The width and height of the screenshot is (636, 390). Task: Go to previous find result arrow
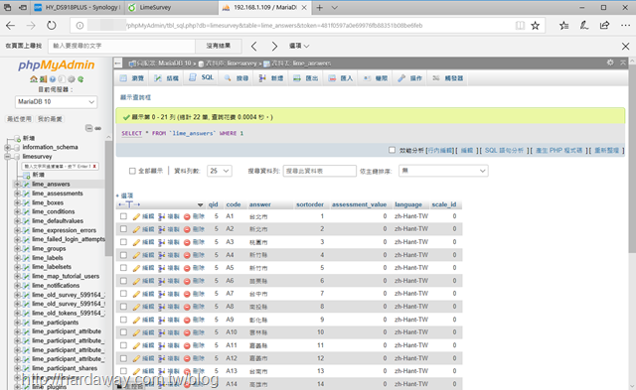click(254, 47)
